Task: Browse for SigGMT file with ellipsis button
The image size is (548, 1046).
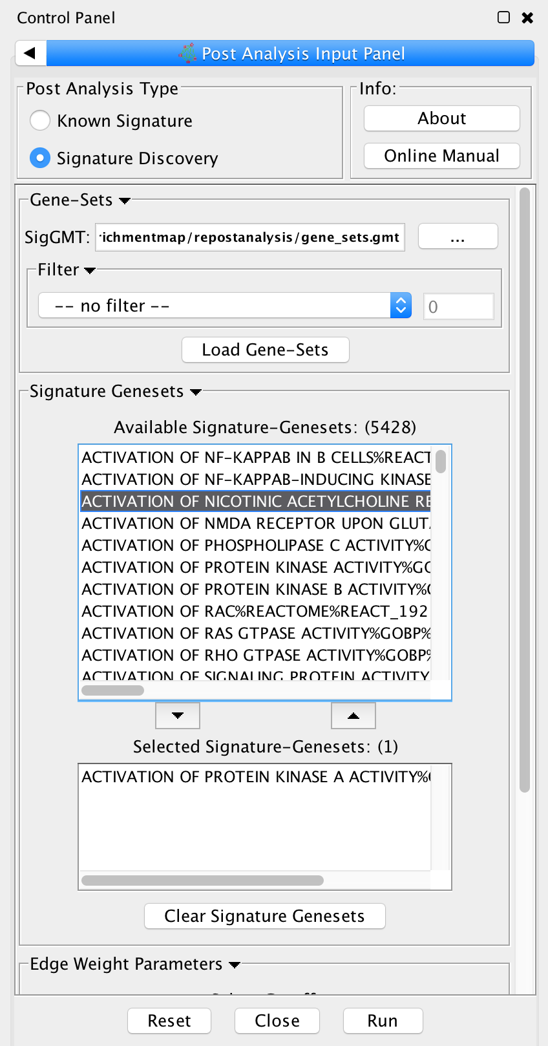Action: click(458, 237)
